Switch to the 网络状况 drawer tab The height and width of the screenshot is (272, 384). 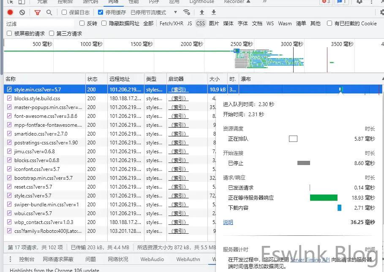tap(118, 259)
